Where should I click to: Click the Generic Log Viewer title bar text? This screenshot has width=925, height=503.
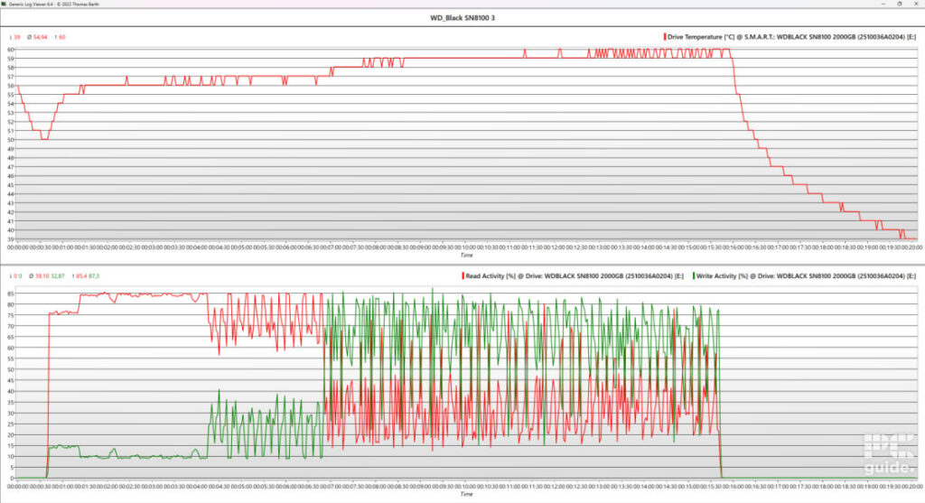(x=54, y=4)
